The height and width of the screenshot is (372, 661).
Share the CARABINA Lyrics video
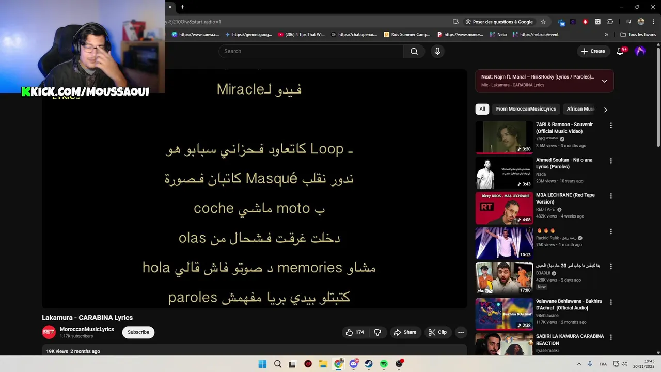click(405, 332)
